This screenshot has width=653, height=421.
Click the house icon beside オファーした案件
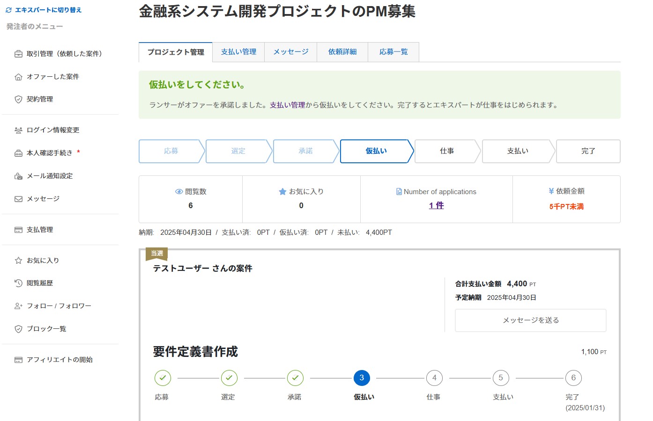coord(18,77)
